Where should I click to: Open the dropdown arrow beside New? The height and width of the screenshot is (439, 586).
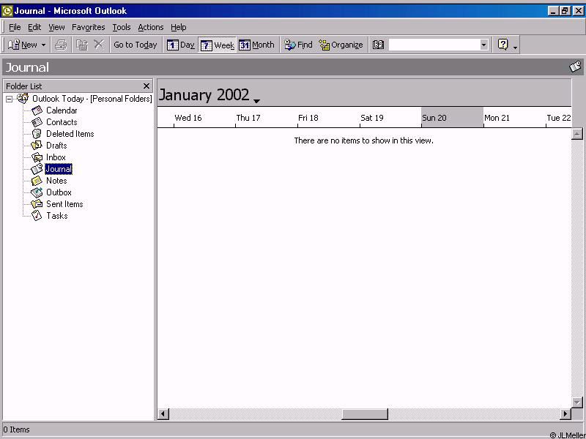43,45
